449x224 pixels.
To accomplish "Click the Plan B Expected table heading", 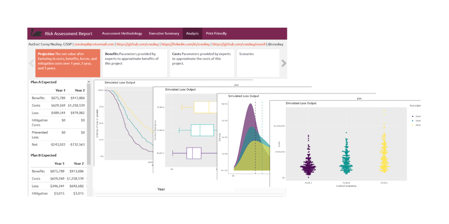I will point(43,155).
